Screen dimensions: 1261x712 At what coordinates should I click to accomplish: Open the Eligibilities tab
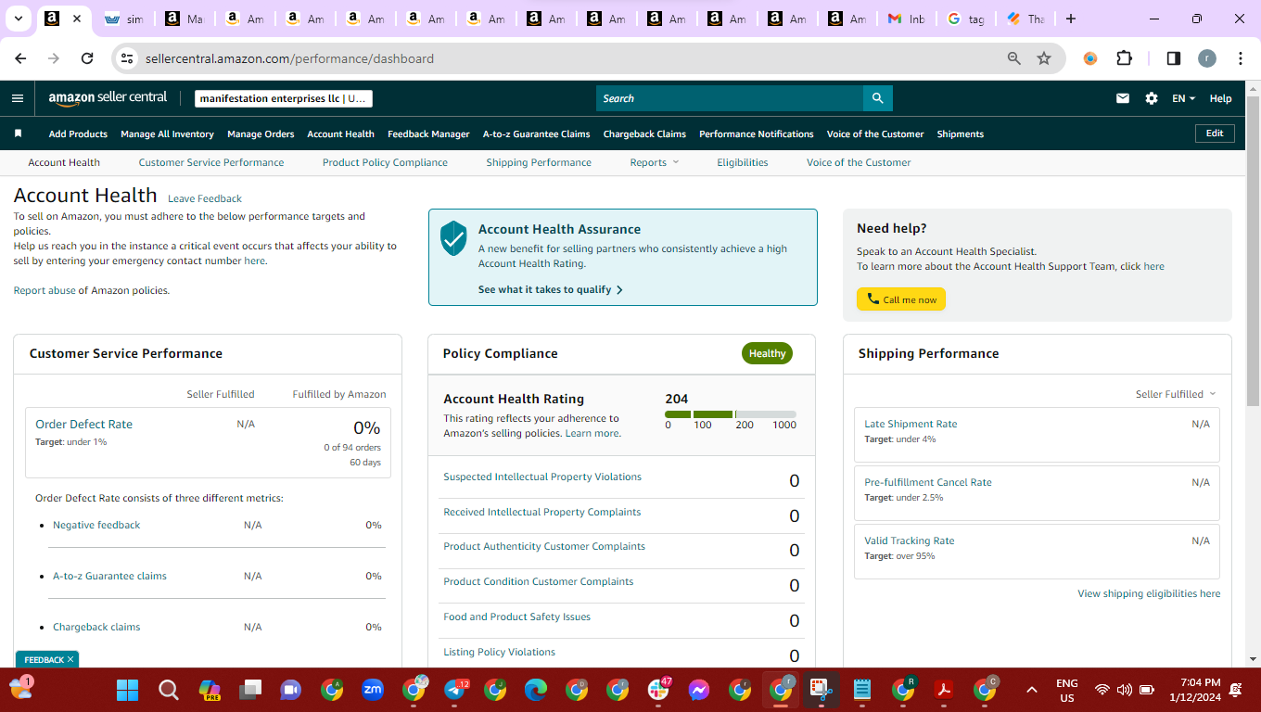(743, 162)
